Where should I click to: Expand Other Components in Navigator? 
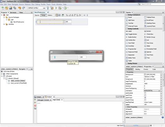tap(2, 74)
